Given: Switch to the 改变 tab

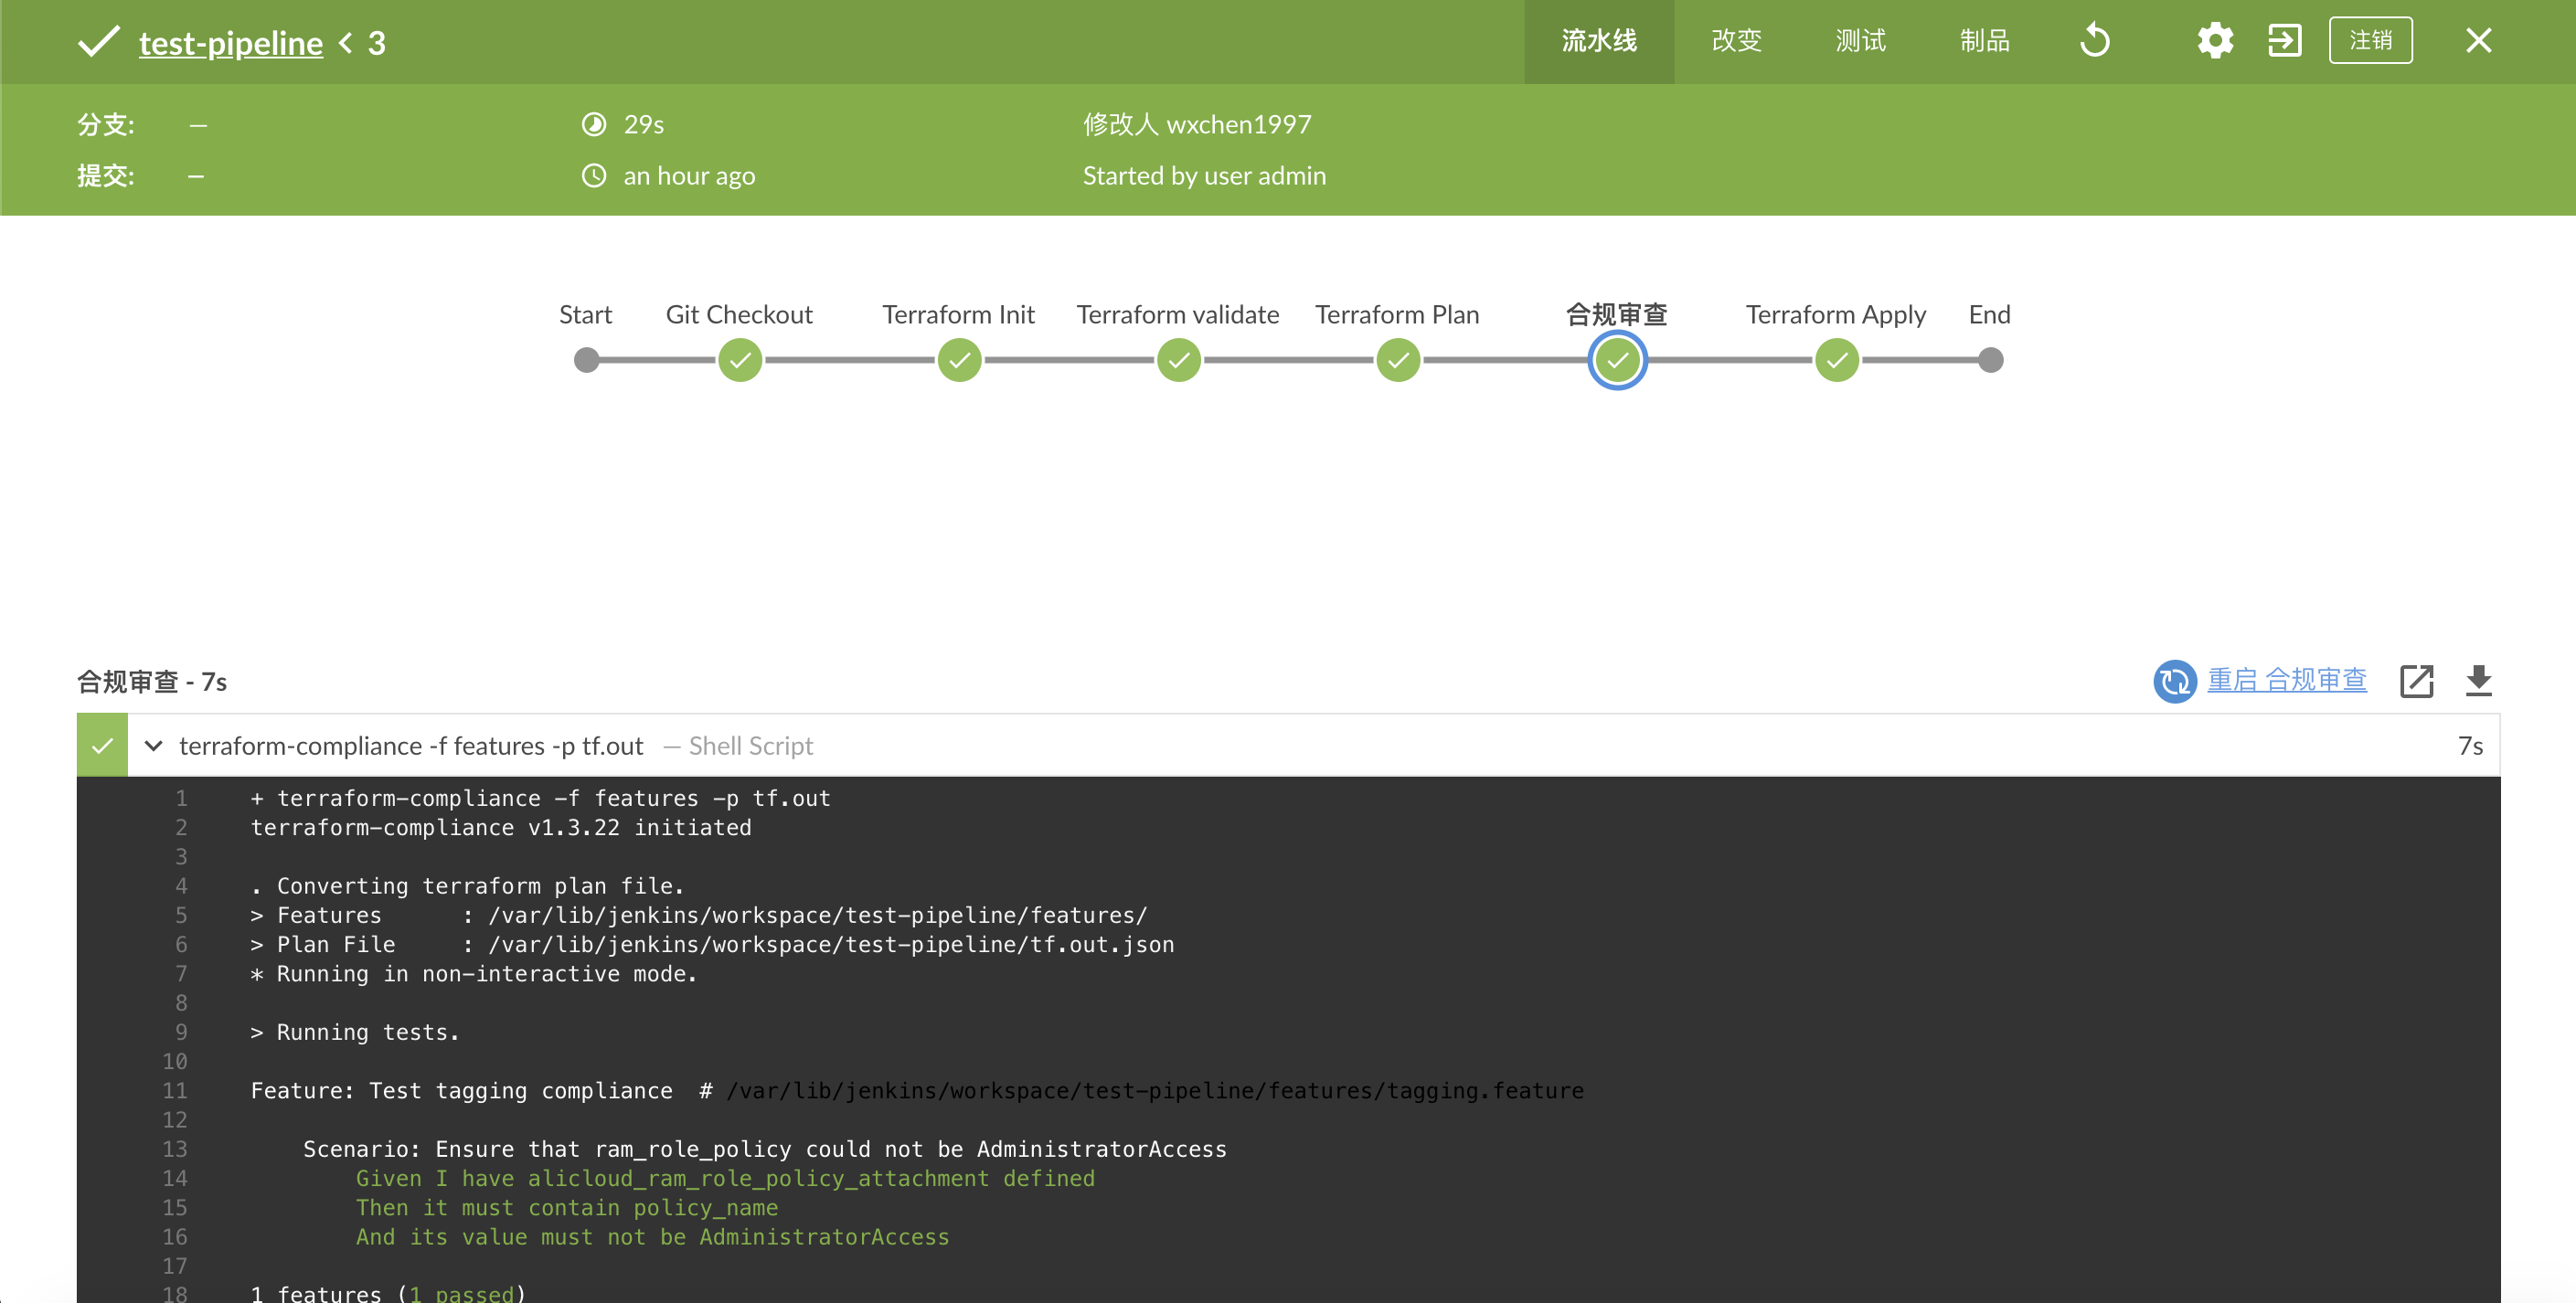Looking at the screenshot, I should point(1736,41).
